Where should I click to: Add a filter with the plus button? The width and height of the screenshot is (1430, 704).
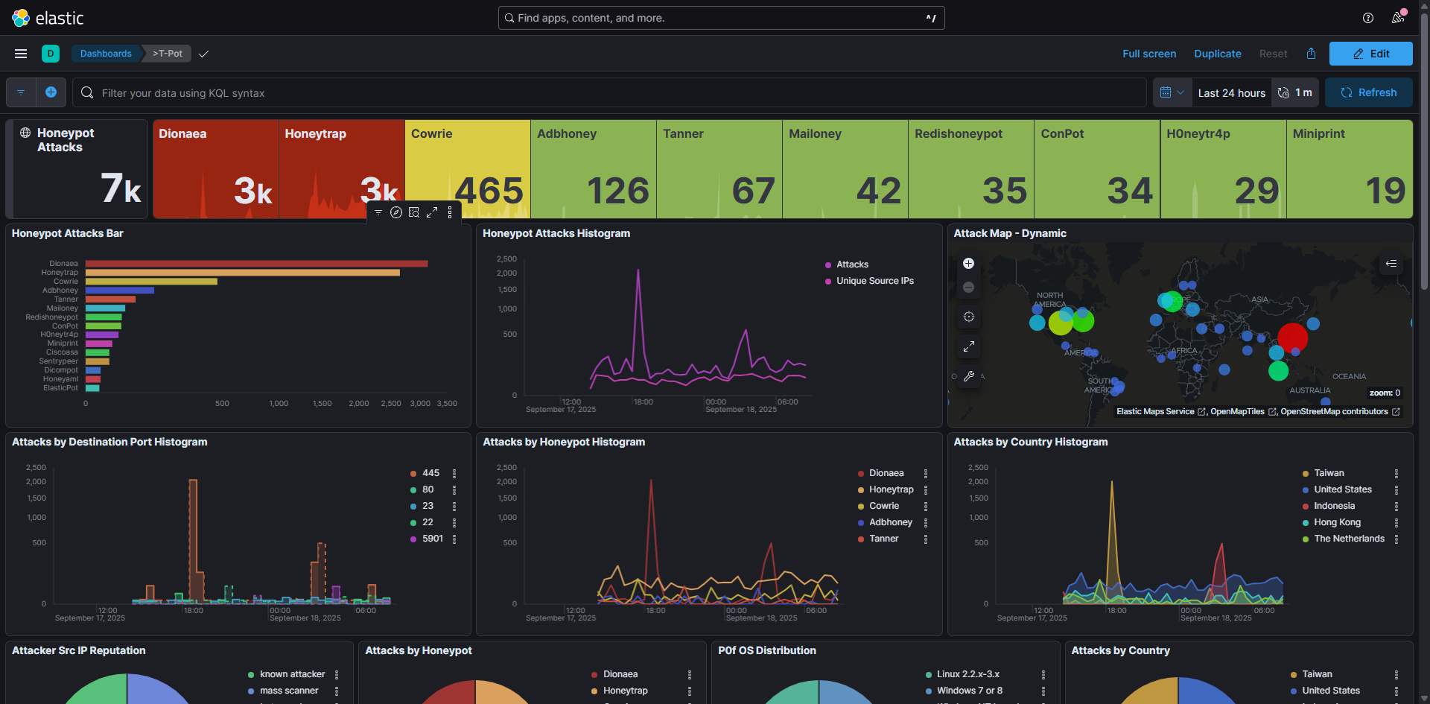(51, 92)
